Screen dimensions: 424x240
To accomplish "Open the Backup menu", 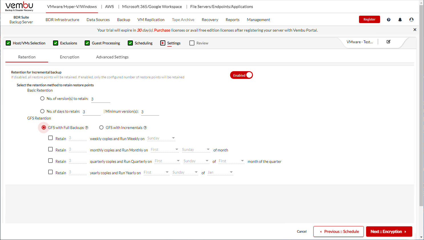I will (x=124, y=20).
